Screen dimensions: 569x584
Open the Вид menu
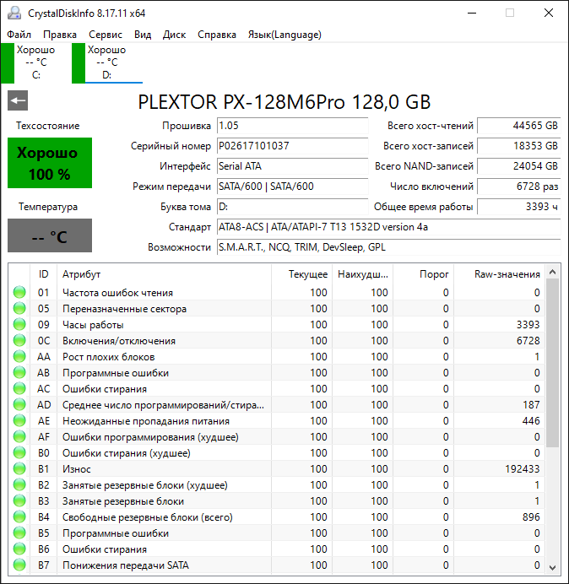coord(143,35)
